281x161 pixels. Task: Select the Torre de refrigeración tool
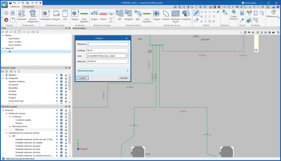tap(33, 16)
